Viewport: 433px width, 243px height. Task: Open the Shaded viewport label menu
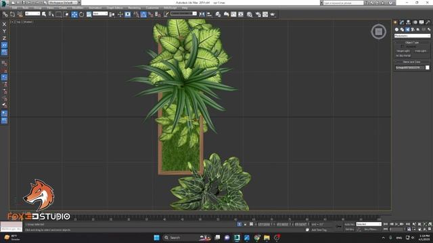(x=27, y=22)
